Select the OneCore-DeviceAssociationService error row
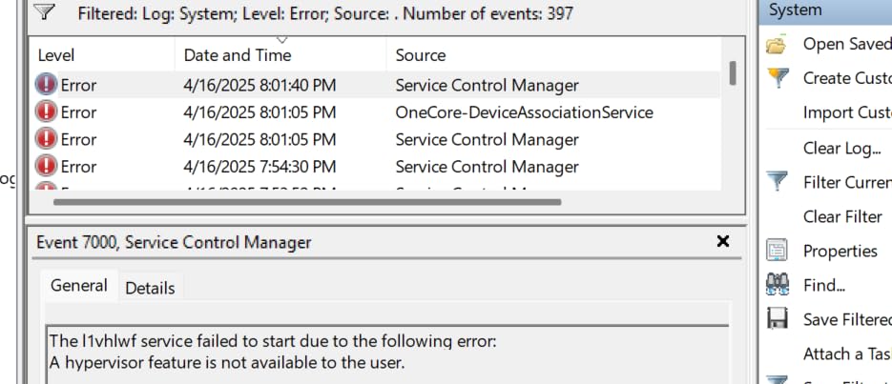The width and height of the screenshot is (892, 384). 524,112
